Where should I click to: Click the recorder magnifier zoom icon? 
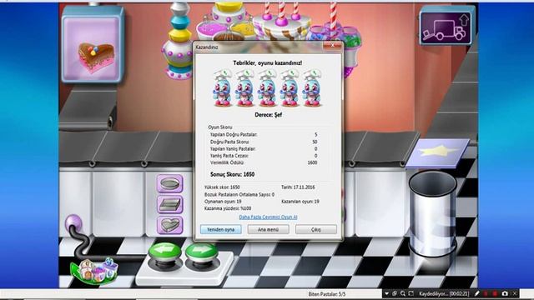[x=403, y=293]
